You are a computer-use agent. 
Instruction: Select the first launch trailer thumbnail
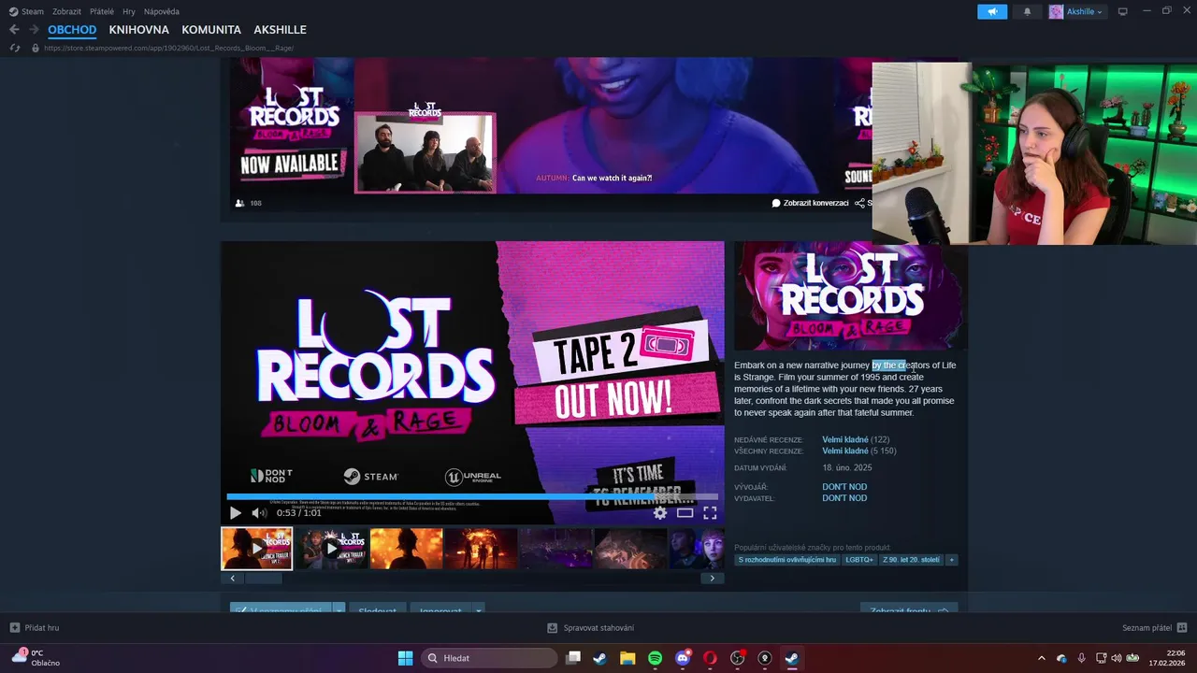click(256, 549)
